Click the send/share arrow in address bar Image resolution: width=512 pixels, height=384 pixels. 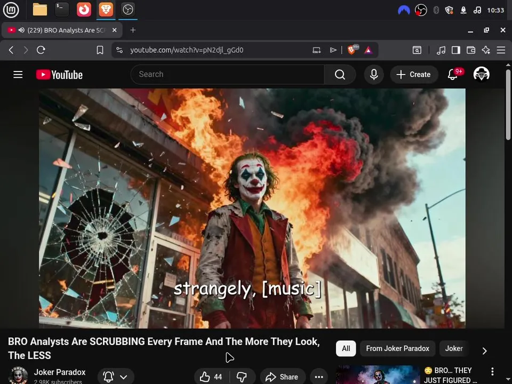(333, 50)
